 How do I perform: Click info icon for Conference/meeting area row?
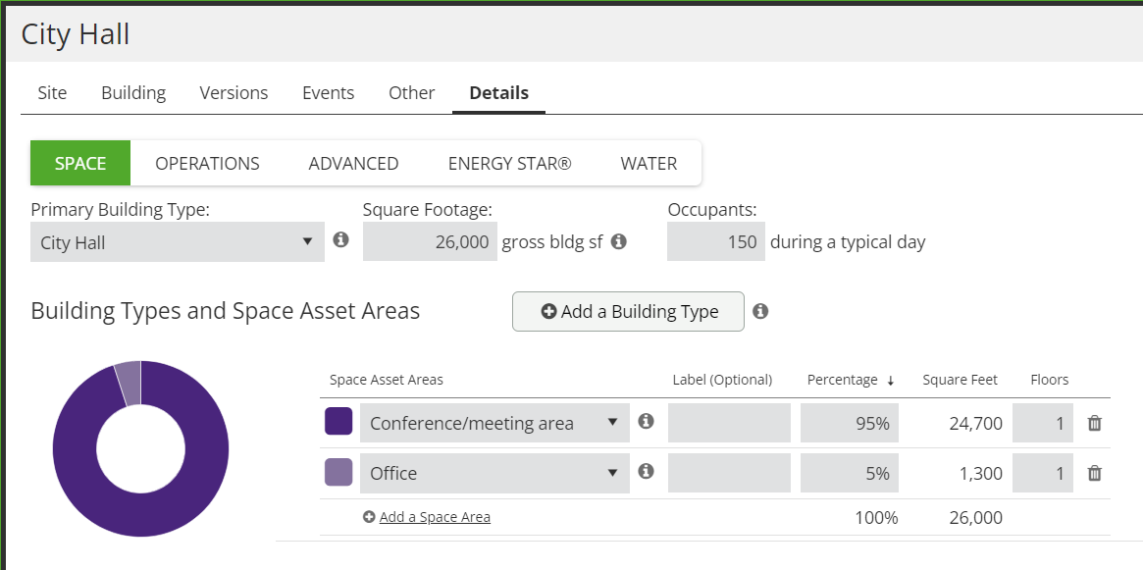[x=646, y=422]
